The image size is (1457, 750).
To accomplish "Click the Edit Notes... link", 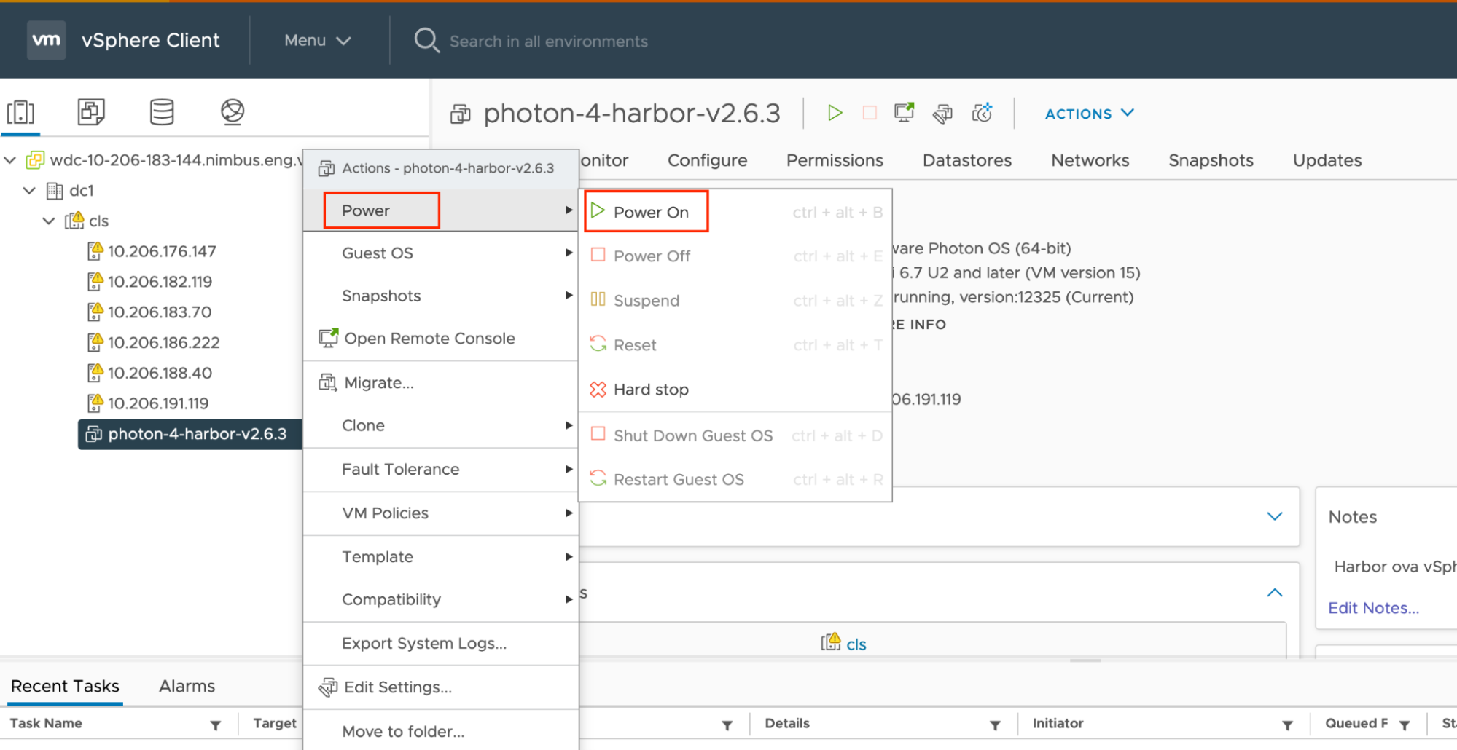I will click(1373, 608).
